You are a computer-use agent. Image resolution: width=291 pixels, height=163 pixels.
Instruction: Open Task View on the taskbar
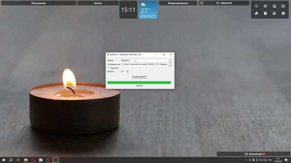pos(18,160)
